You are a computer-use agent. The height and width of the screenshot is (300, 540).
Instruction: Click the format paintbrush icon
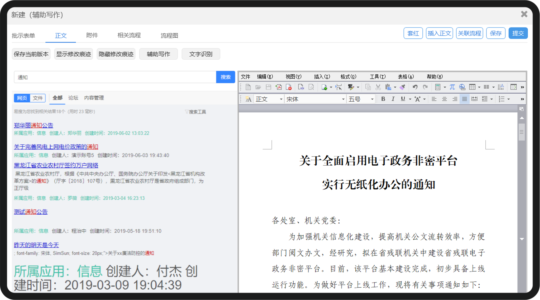click(x=403, y=87)
